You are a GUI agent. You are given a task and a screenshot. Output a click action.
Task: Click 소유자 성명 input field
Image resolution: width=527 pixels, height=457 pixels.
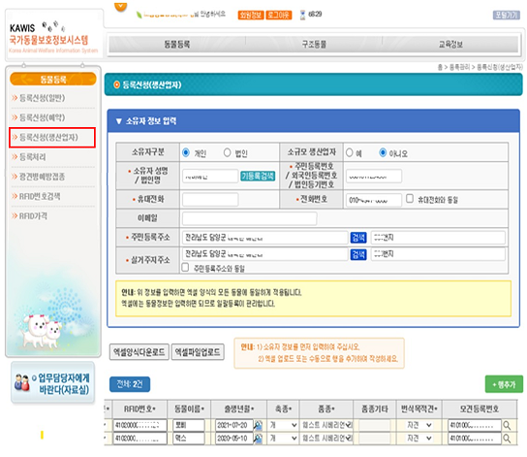click(x=210, y=176)
